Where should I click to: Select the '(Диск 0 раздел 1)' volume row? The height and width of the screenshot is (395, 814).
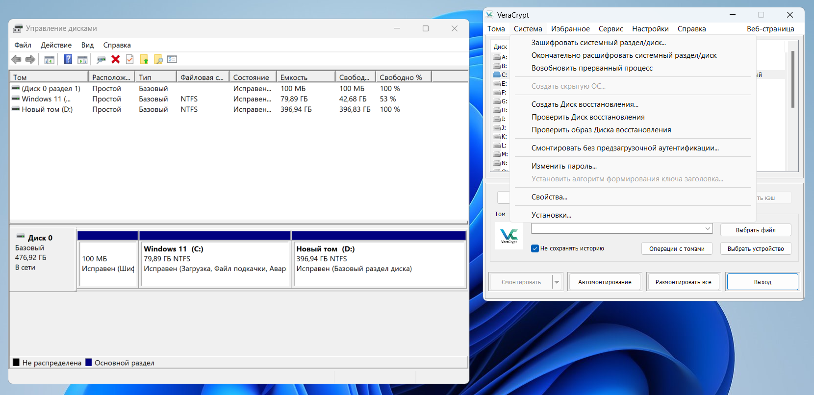[239, 89]
